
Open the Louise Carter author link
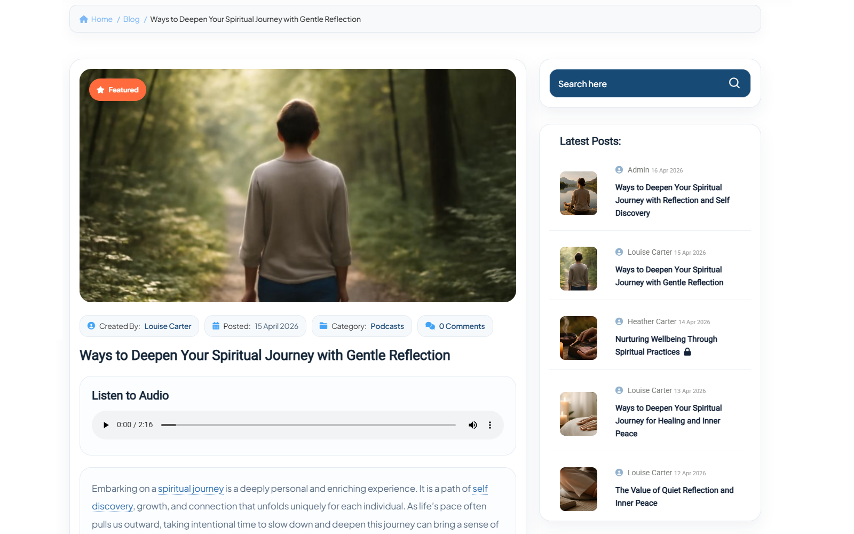tap(168, 326)
